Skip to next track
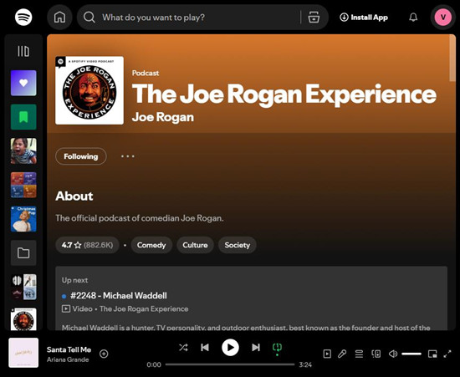The image size is (460, 377). click(256, 348)
